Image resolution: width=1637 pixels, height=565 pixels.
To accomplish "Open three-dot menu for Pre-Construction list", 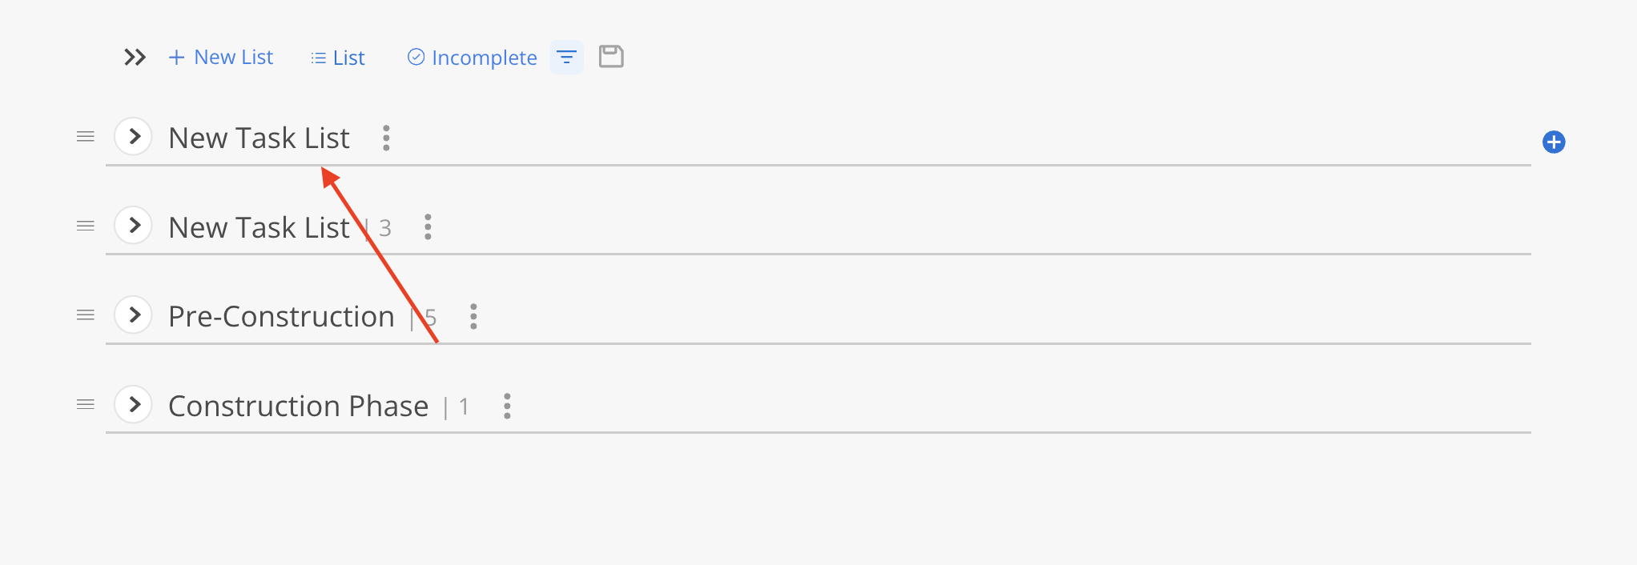I will [473, 317].
